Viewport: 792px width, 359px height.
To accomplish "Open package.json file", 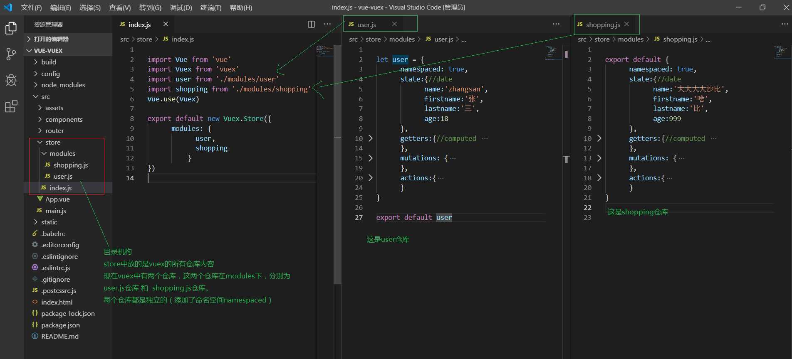I will (x=68, y=325).
